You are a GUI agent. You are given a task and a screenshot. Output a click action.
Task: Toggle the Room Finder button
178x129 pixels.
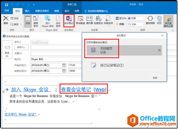pyautogui.click(x=168, y=21)
